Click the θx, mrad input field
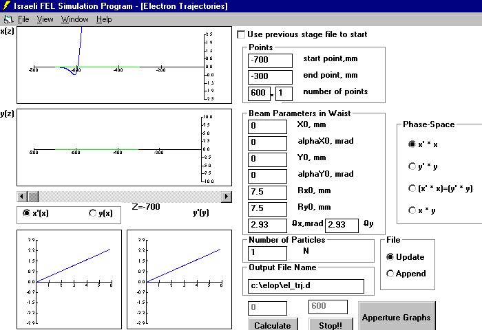Viewport: 482px width, 330px height. click(267, 225)
